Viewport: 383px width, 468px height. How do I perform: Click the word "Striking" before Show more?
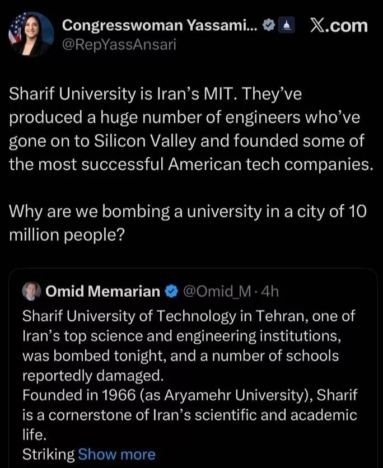click(x=48, y=454)
